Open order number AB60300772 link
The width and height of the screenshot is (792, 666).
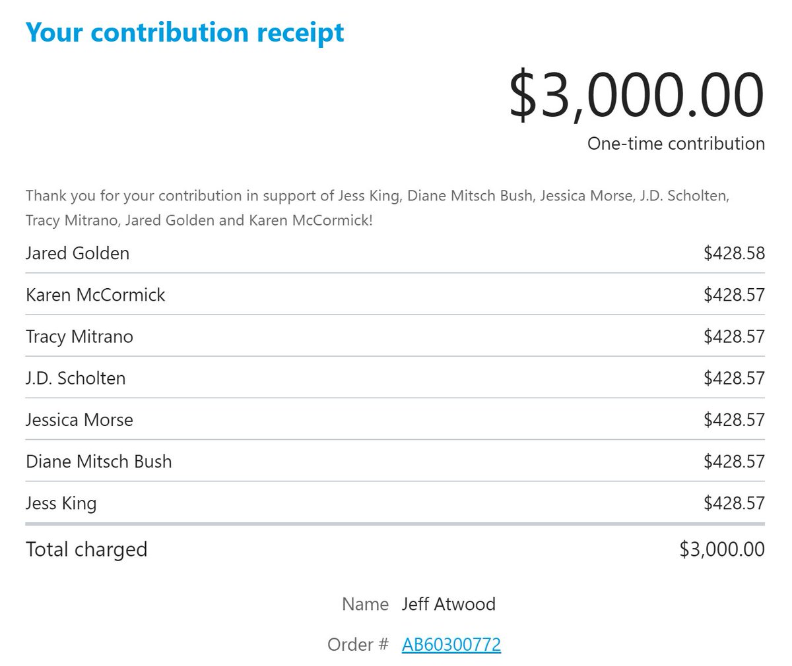pos(451,644)
